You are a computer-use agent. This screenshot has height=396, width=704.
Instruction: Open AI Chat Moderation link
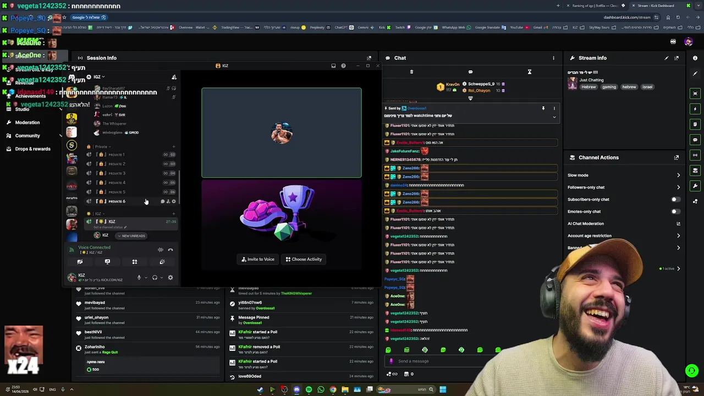point(624,224)
